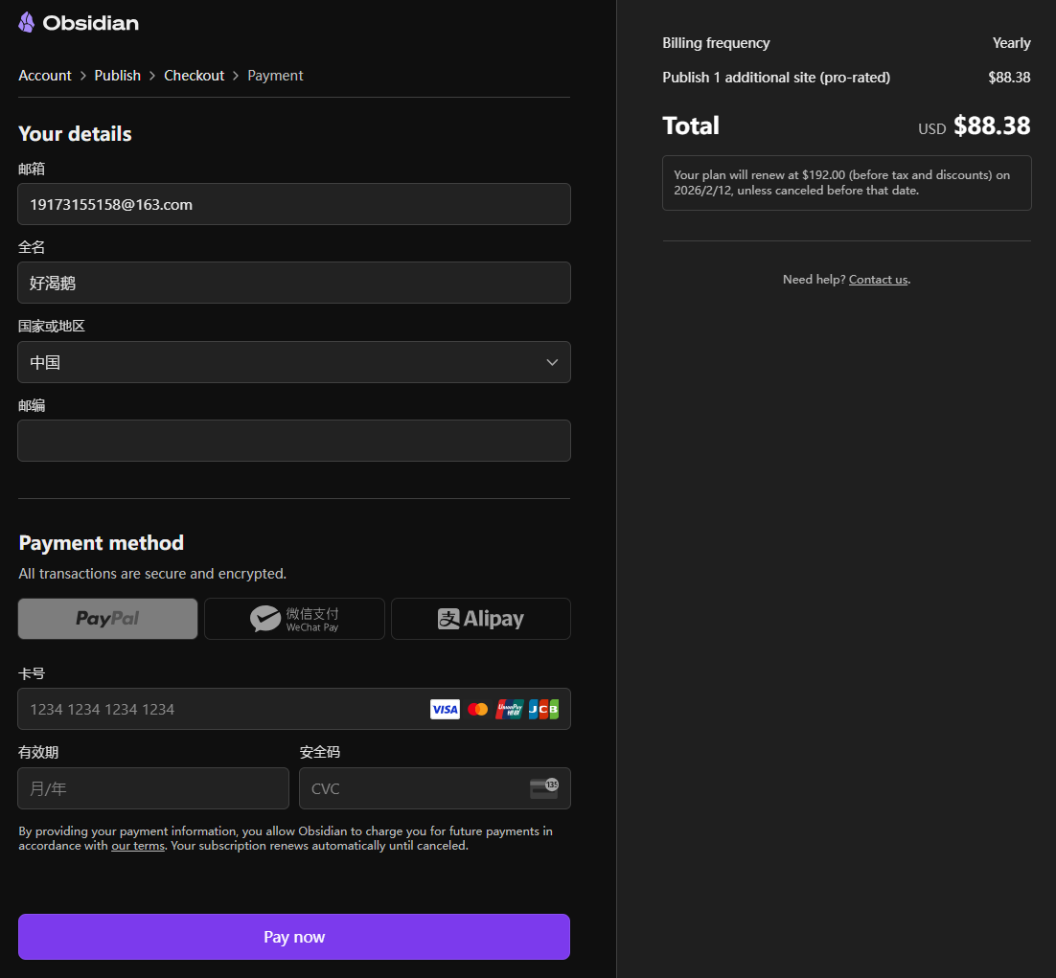Choose WeChat Pay payment option
Viewport: 1056px width, 978px height.
pyautogui.click(x=294, y=619)
